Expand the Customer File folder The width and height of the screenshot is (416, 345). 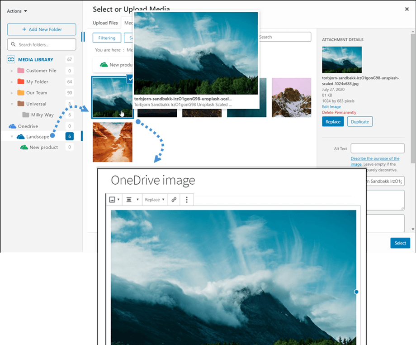tap(12, 71)
